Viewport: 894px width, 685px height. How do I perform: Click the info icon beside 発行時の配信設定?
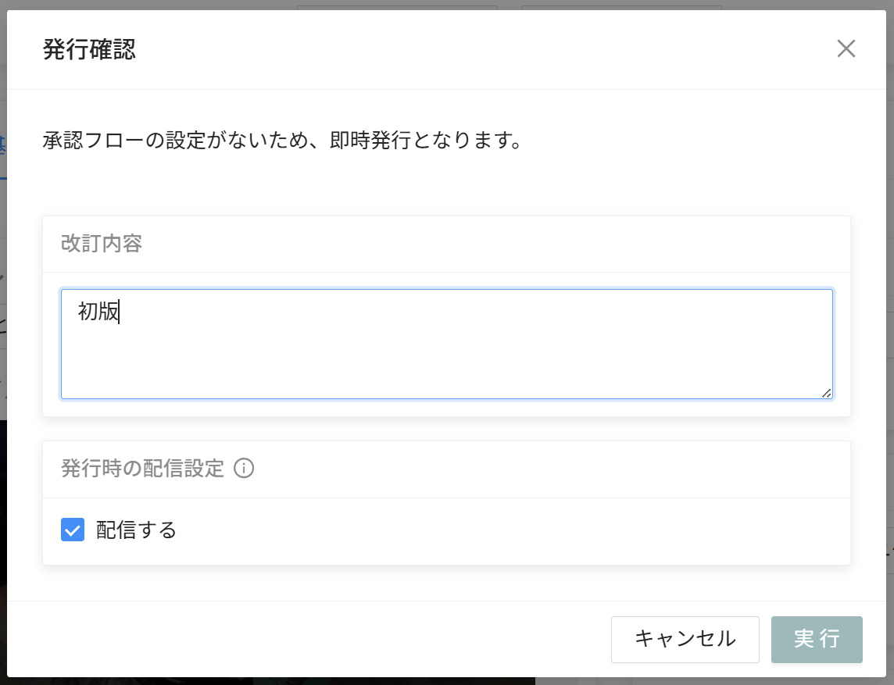(x=244, y=469)
